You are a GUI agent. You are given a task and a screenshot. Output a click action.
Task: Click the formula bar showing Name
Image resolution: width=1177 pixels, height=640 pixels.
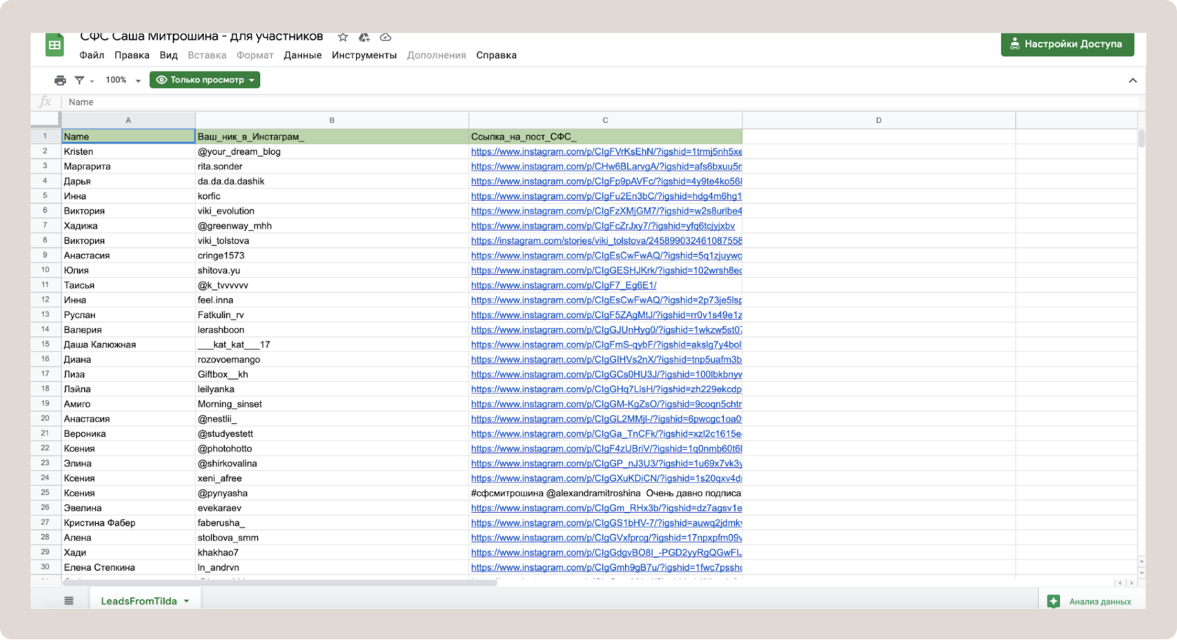point(603,102)
